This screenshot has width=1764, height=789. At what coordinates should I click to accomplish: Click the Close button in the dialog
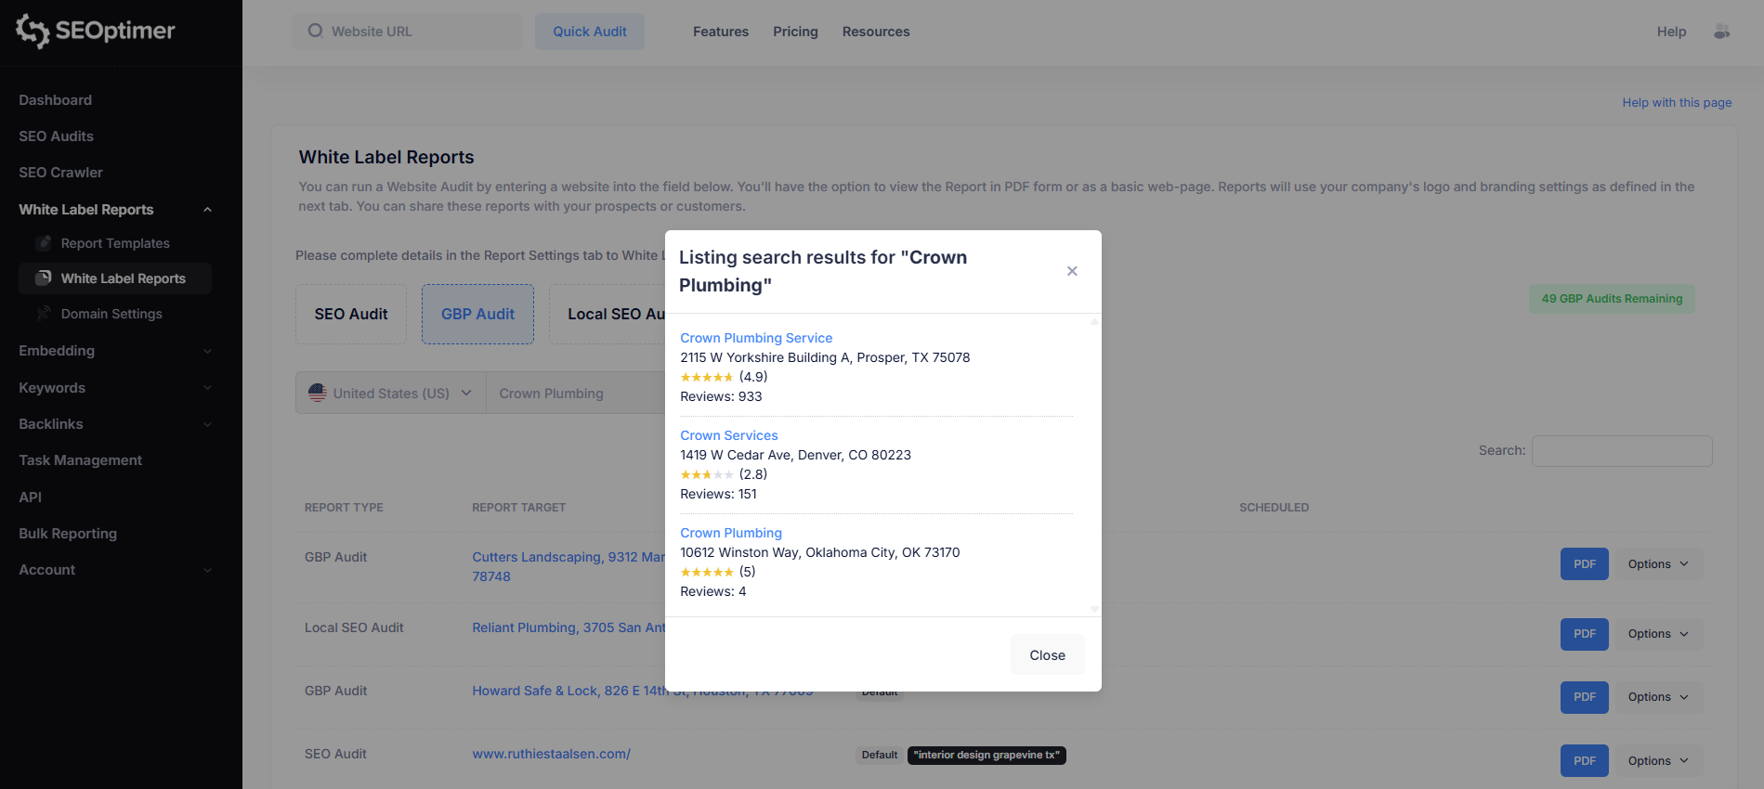(1048, 655)
